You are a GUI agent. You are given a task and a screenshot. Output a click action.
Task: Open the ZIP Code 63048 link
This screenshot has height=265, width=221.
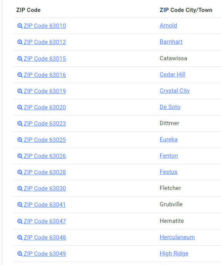45,238
